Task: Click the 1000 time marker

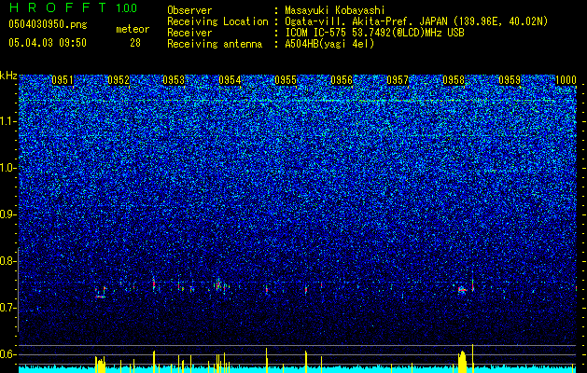Action: click(566, 80)
